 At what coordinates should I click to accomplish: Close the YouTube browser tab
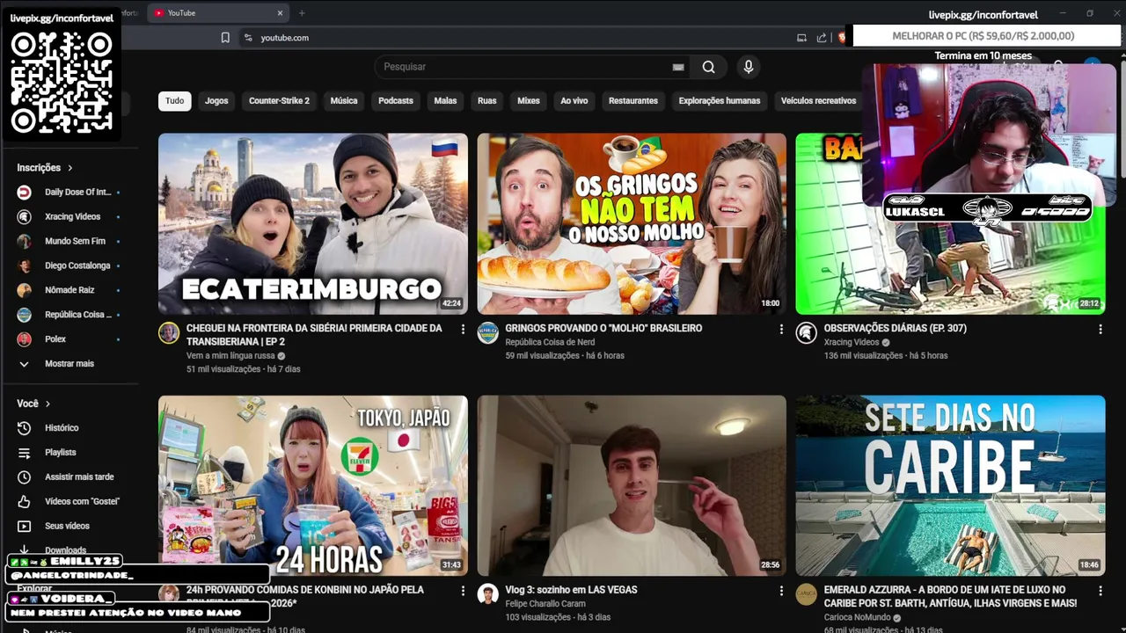pos(281,13)
